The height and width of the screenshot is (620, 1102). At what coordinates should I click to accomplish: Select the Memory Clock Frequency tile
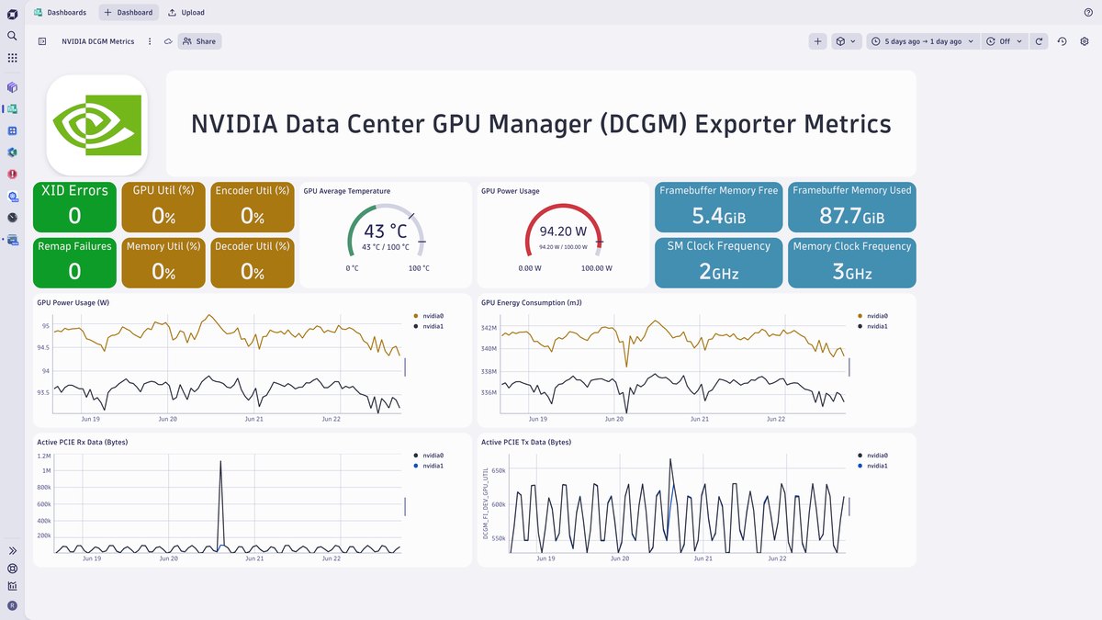(x=852, y=263)
